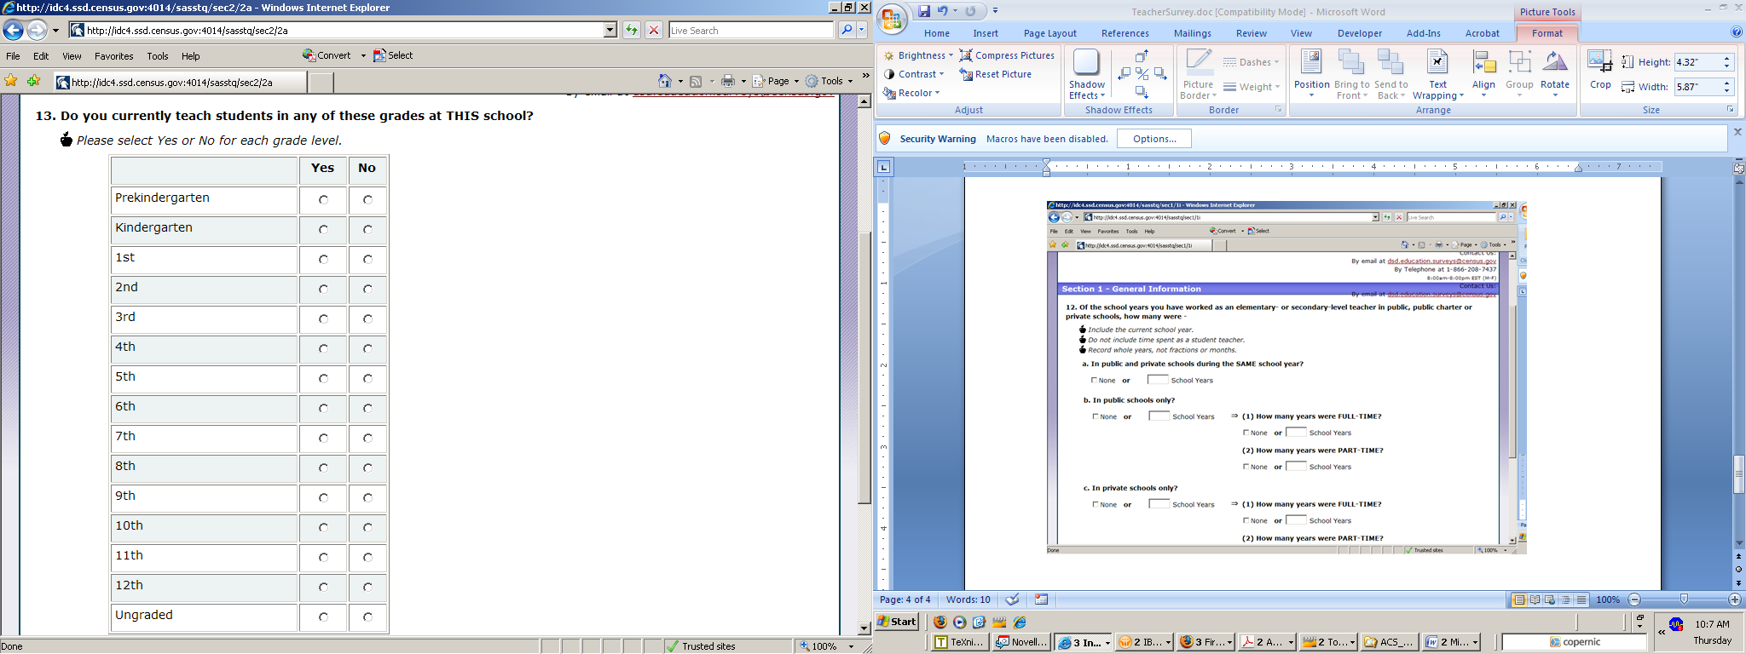The width and height of the screenshot is (1746, 654).
Task: Click the Live Search input field
Action: click(750, 31)
